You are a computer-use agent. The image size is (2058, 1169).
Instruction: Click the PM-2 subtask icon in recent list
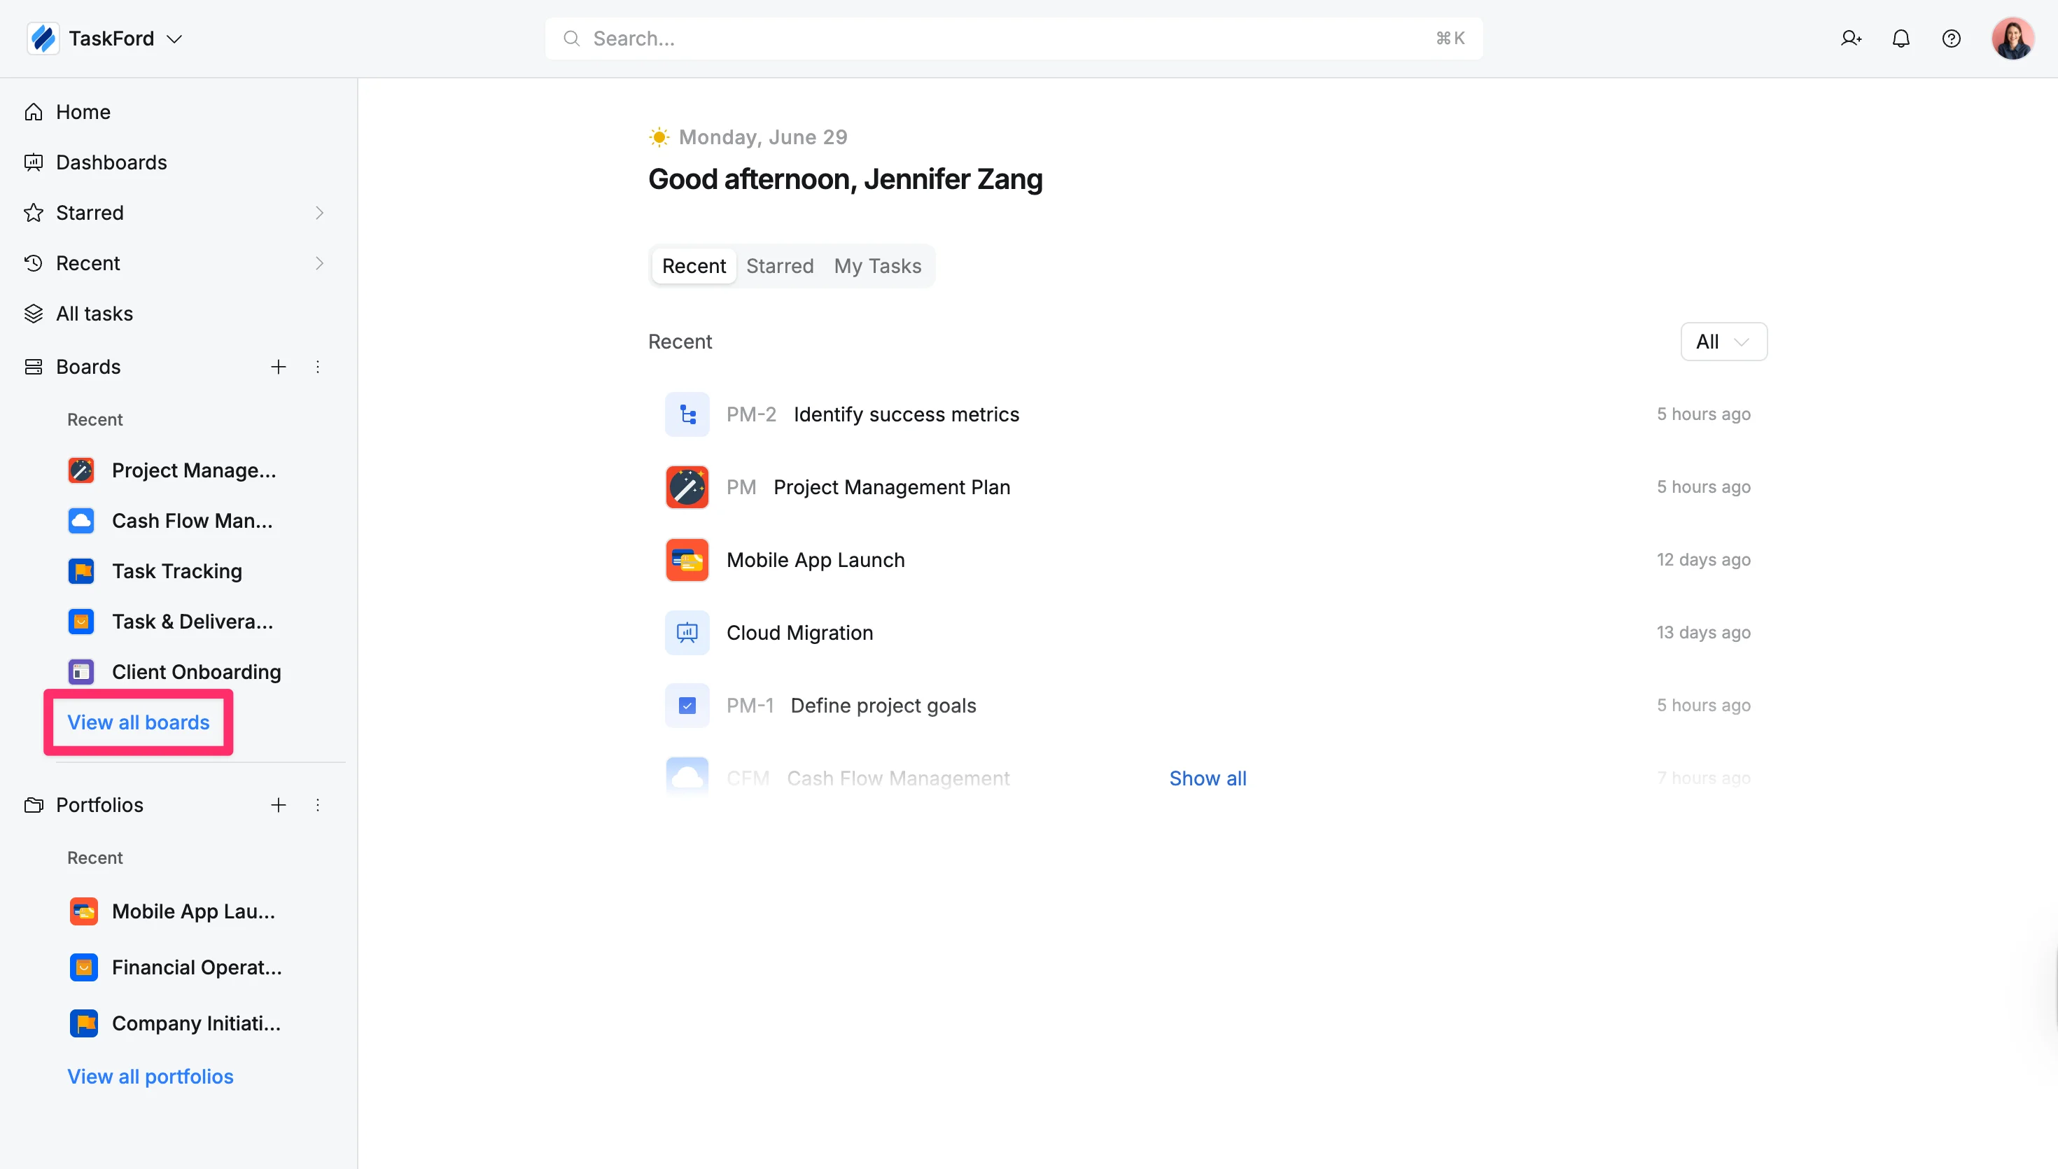(687, 414)
